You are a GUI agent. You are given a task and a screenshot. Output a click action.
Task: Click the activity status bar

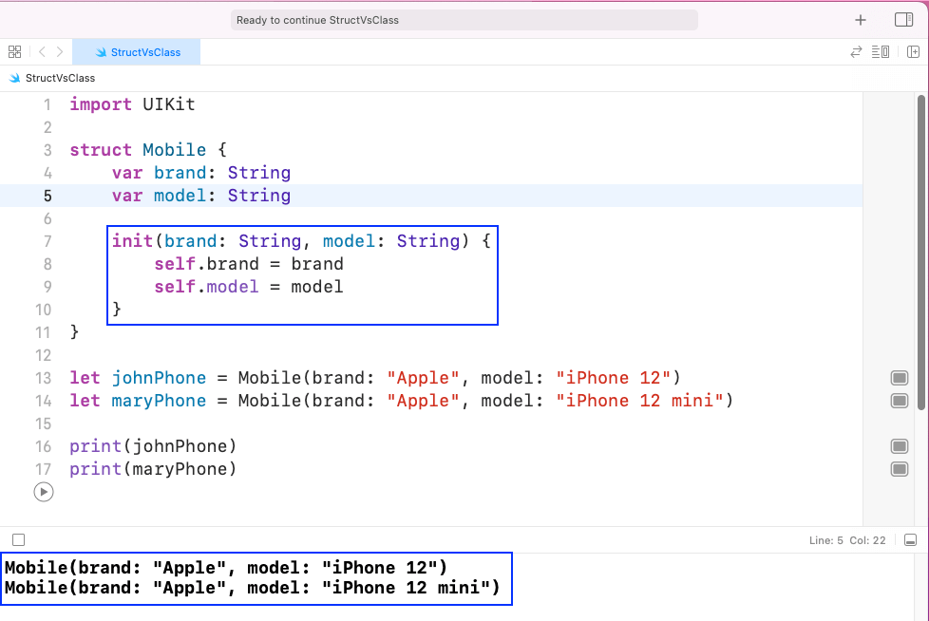coord(464,20)
